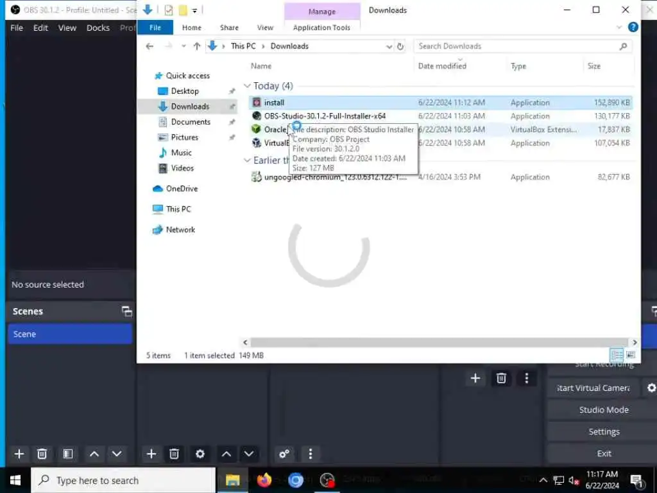Viewport: 657px width, 493px height.
Task: Open the View ribbon tab in Explorer
Action: [265, 27]
